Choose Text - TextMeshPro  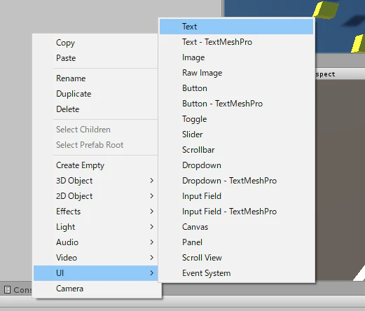[236, 42]
